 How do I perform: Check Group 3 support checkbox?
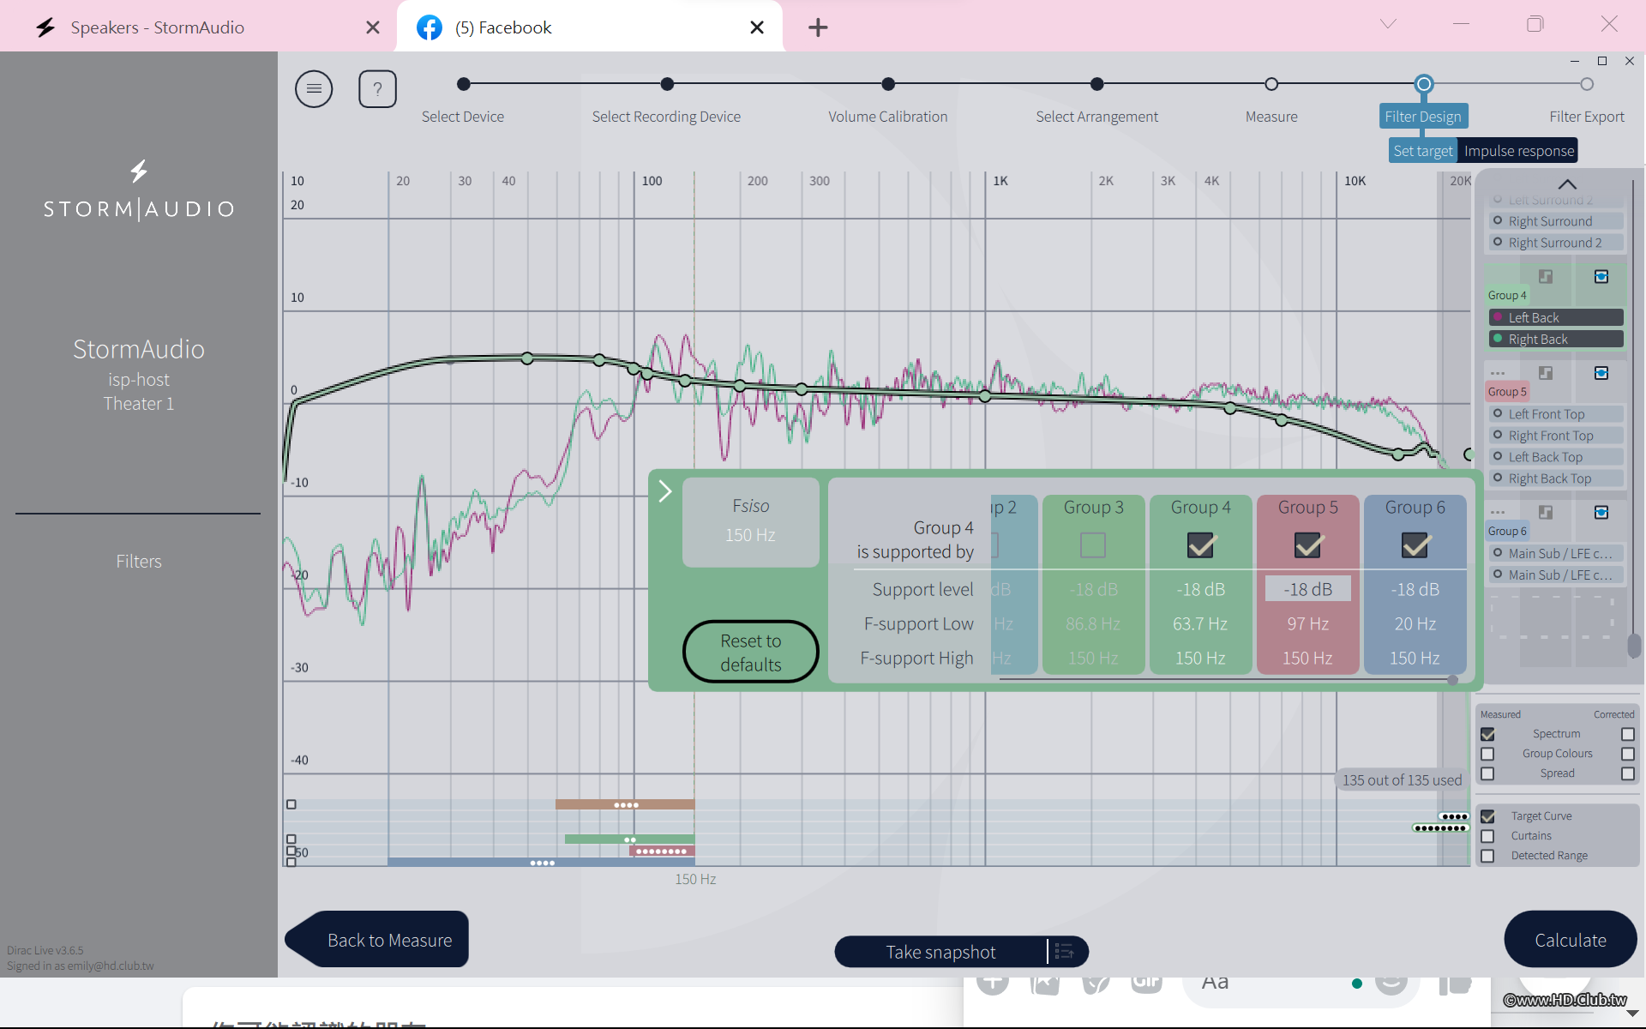(x=1093, y=545)
